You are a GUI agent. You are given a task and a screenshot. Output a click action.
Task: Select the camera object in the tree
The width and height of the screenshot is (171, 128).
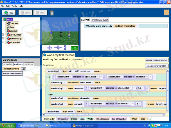coord(14,23)
